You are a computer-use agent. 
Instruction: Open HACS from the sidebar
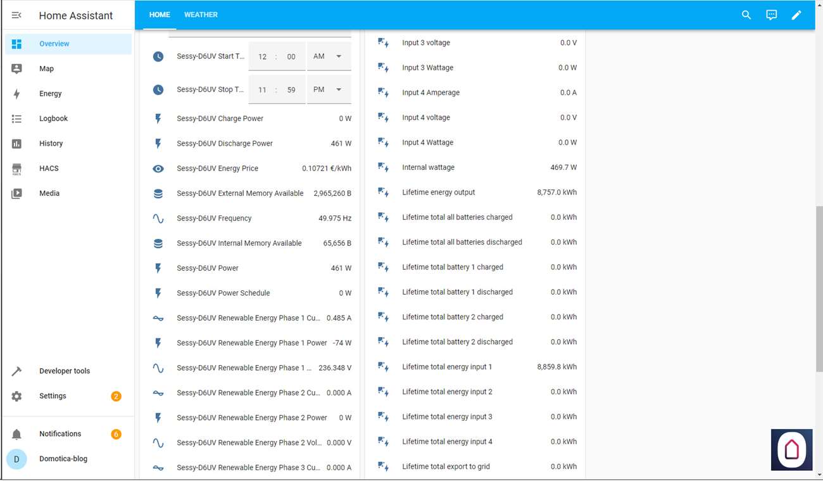(x=49, y=169)
